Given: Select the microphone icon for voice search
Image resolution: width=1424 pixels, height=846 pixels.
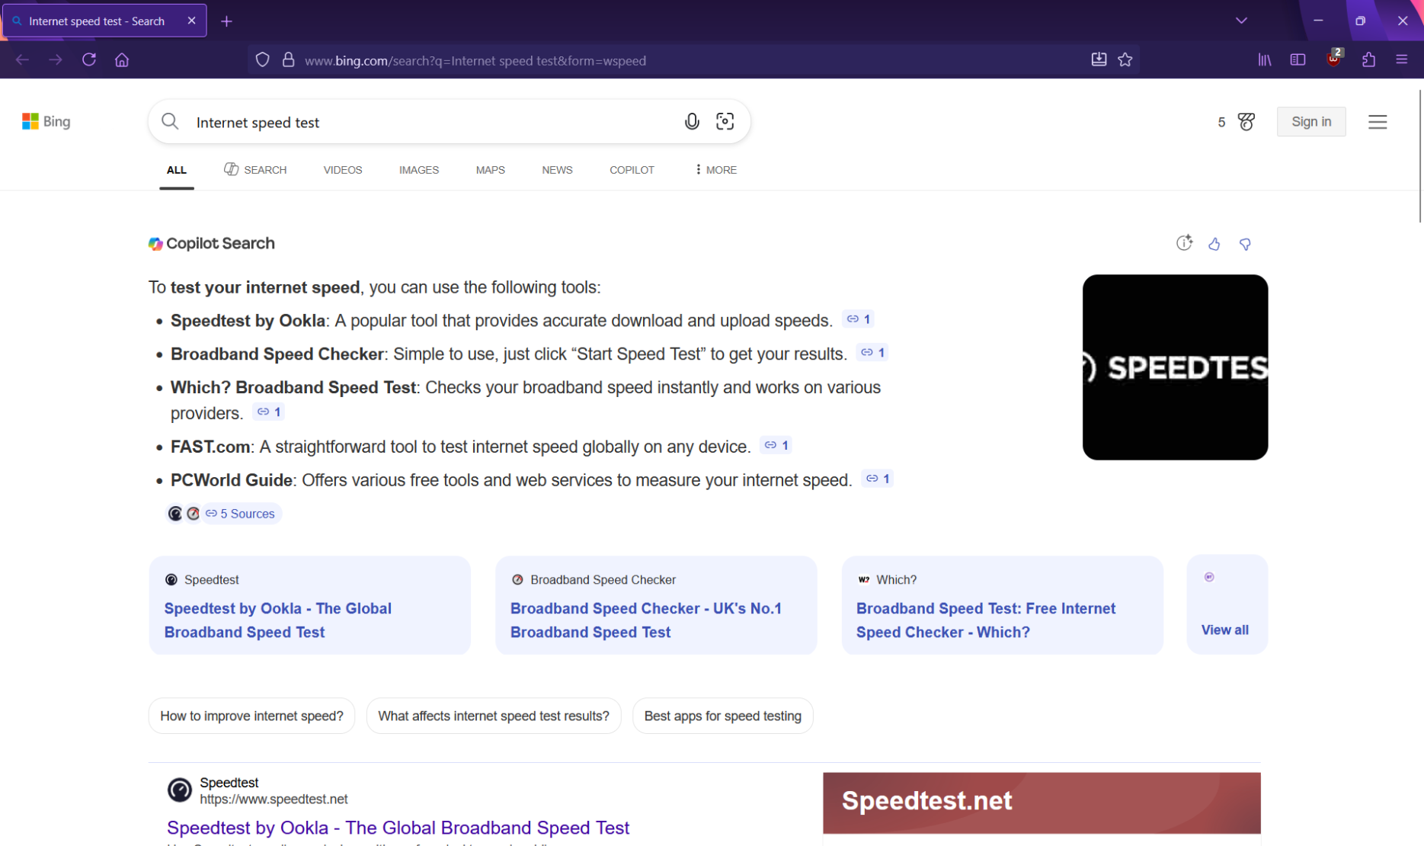Looking at the screenshot, I should [692, 121].
